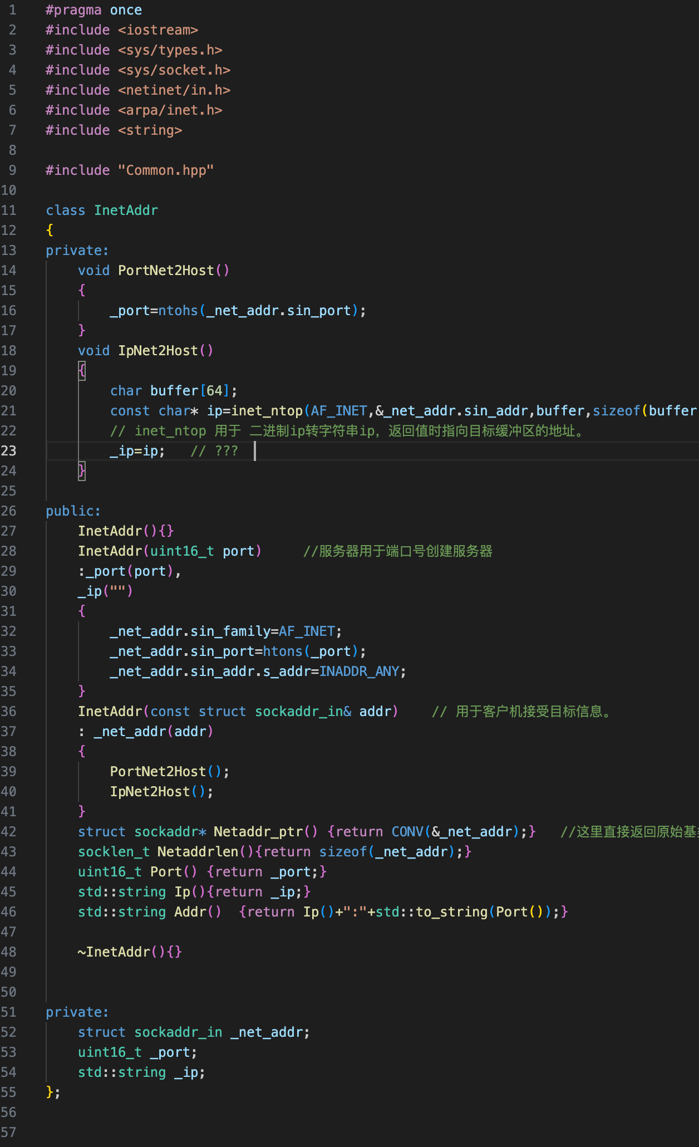The width and height of the screenshot is (699, 1147).
Task: Click 'htons' call on line 33
Action: pos(283,651)
